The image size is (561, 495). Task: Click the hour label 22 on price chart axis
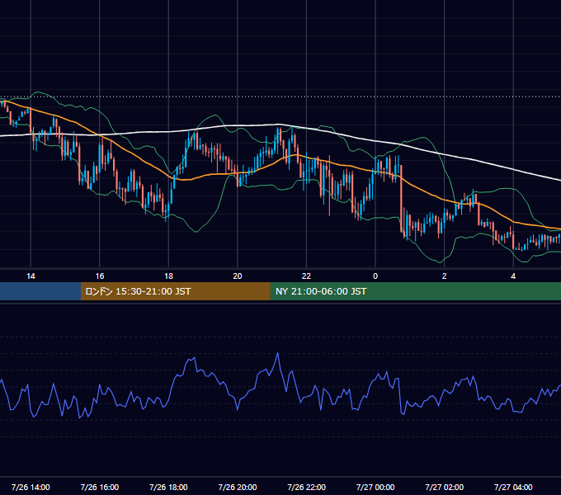click(307, 276)
